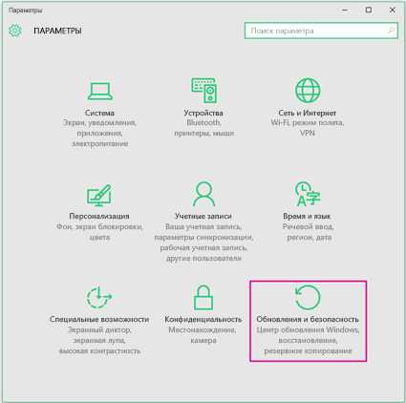Click Обновления и безопасность circular arrow icon
Image resolution: width=406 pixels, height=403 pixels.
[x=308, y=297]
